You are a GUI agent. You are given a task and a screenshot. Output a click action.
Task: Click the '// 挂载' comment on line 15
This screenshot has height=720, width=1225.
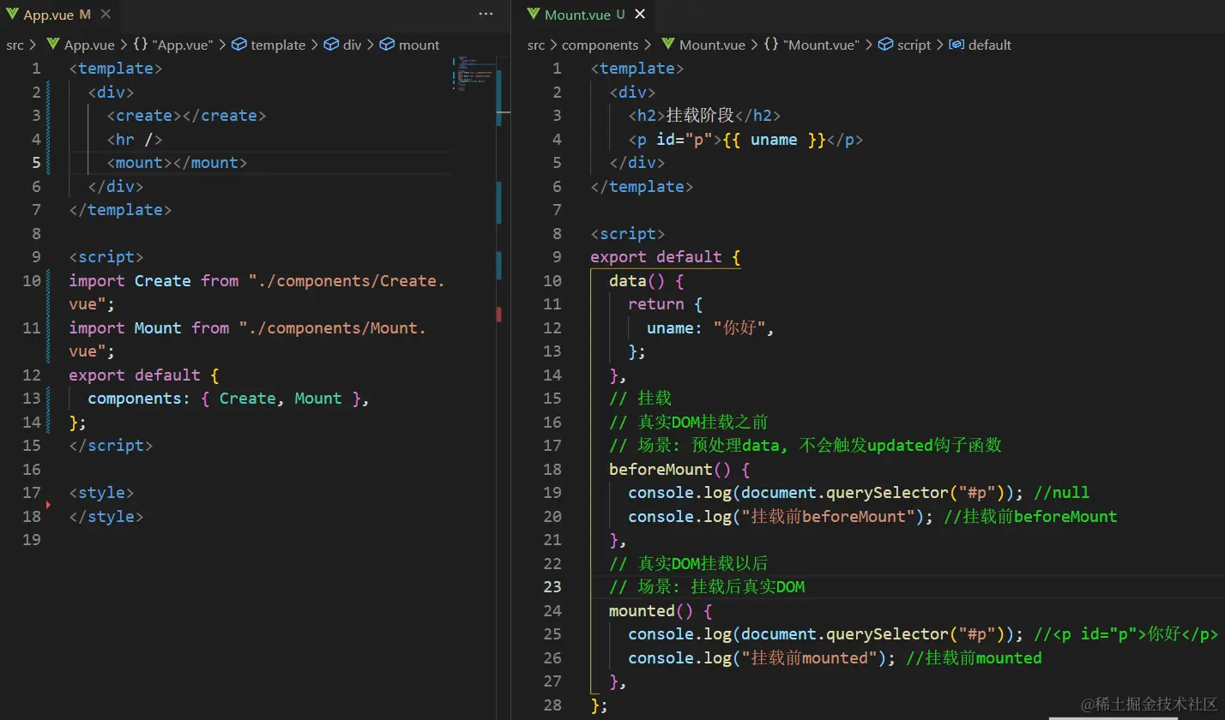point(640,399)
